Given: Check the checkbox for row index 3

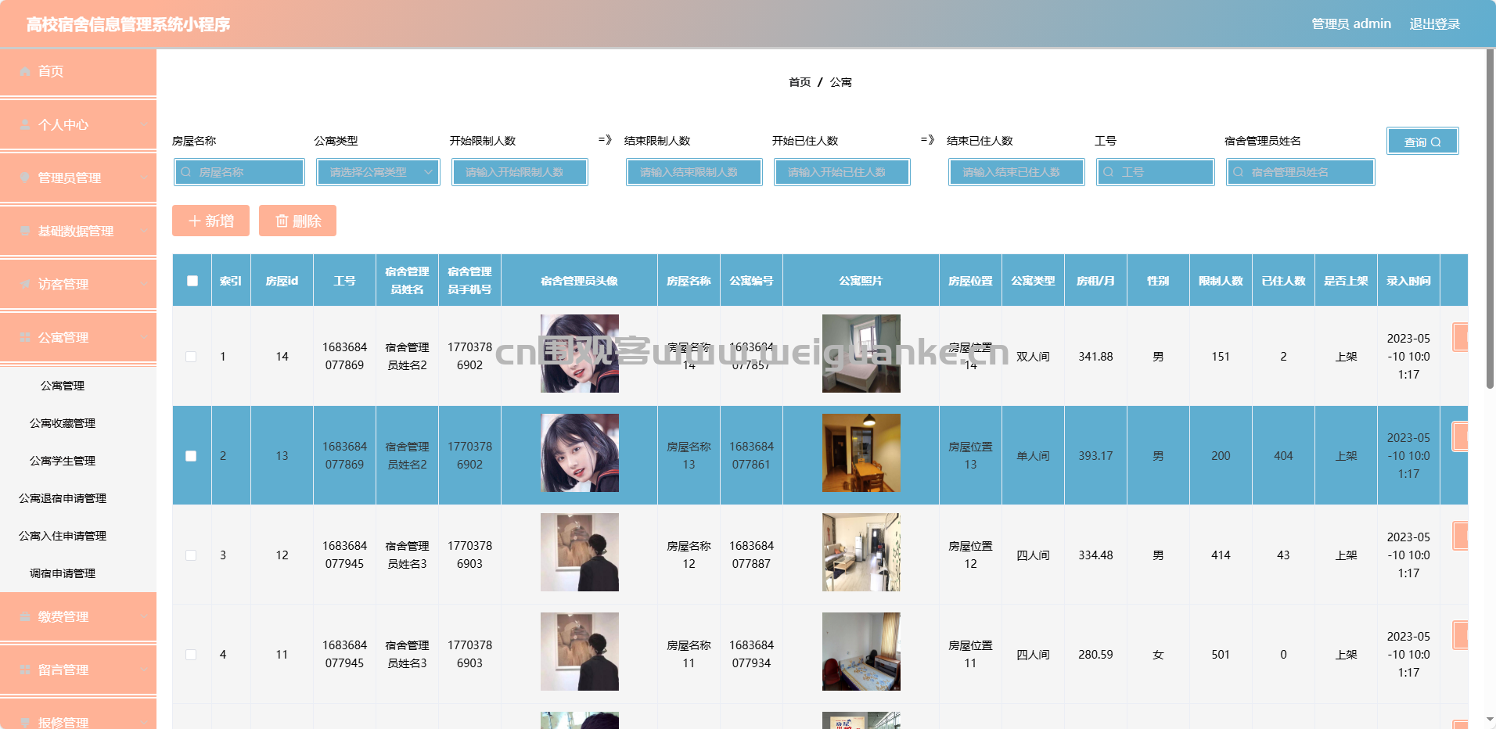Looking at the screenshot, I should 191,555.
